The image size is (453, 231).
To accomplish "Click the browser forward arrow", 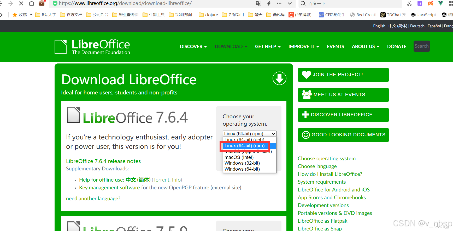I will 11,3.
